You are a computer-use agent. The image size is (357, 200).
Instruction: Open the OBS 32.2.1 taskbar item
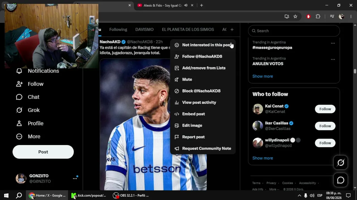(x=131, y=196)
